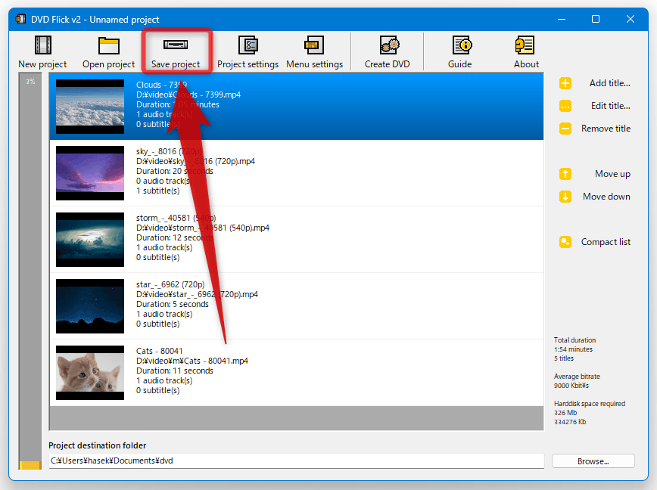657x490 pixels.
Task: Click the yellow Edit title icon
Action: pos(565,106)
